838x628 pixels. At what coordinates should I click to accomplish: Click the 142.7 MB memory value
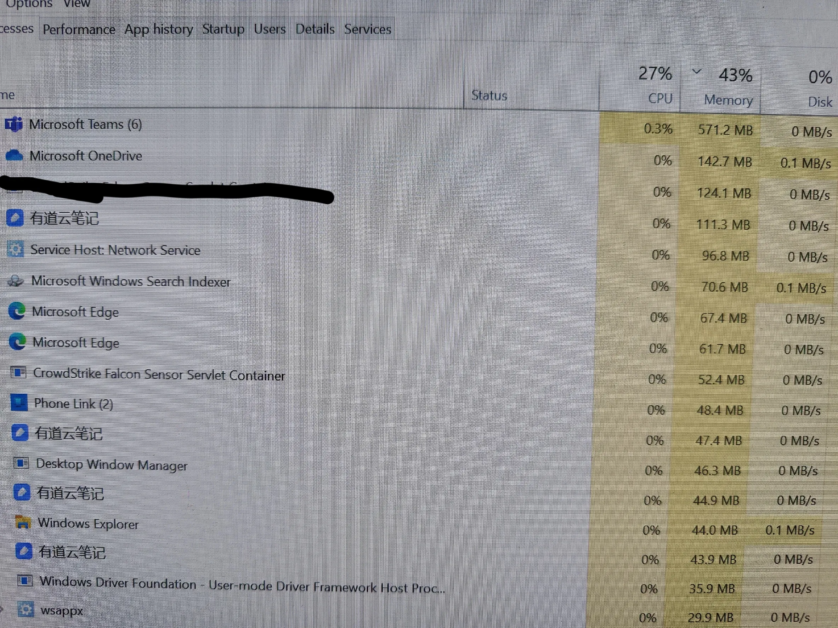click(x=724, y=162)
